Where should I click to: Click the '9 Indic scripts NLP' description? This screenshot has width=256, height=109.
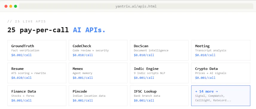pyautogui.click(x=149, y=73)
